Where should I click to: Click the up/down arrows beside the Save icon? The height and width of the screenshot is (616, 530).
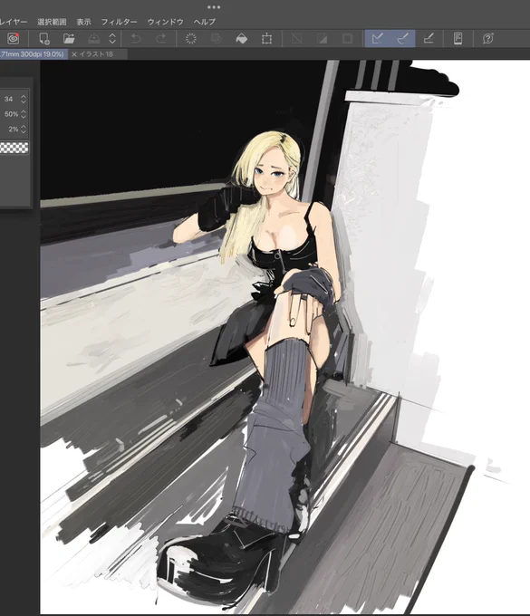click(x=112, y=38)
